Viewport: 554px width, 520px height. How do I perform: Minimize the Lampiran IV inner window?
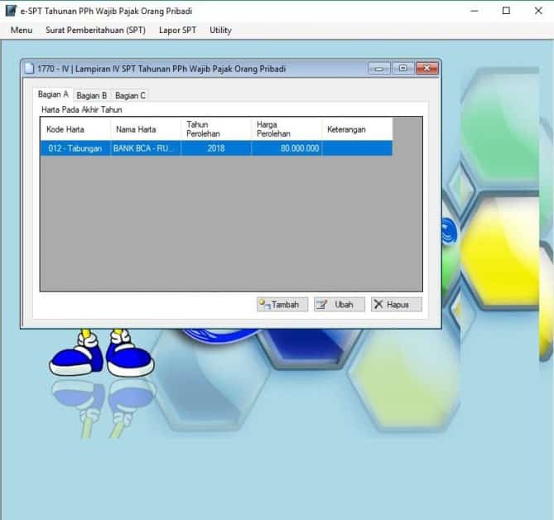click(x=379, y=68)
